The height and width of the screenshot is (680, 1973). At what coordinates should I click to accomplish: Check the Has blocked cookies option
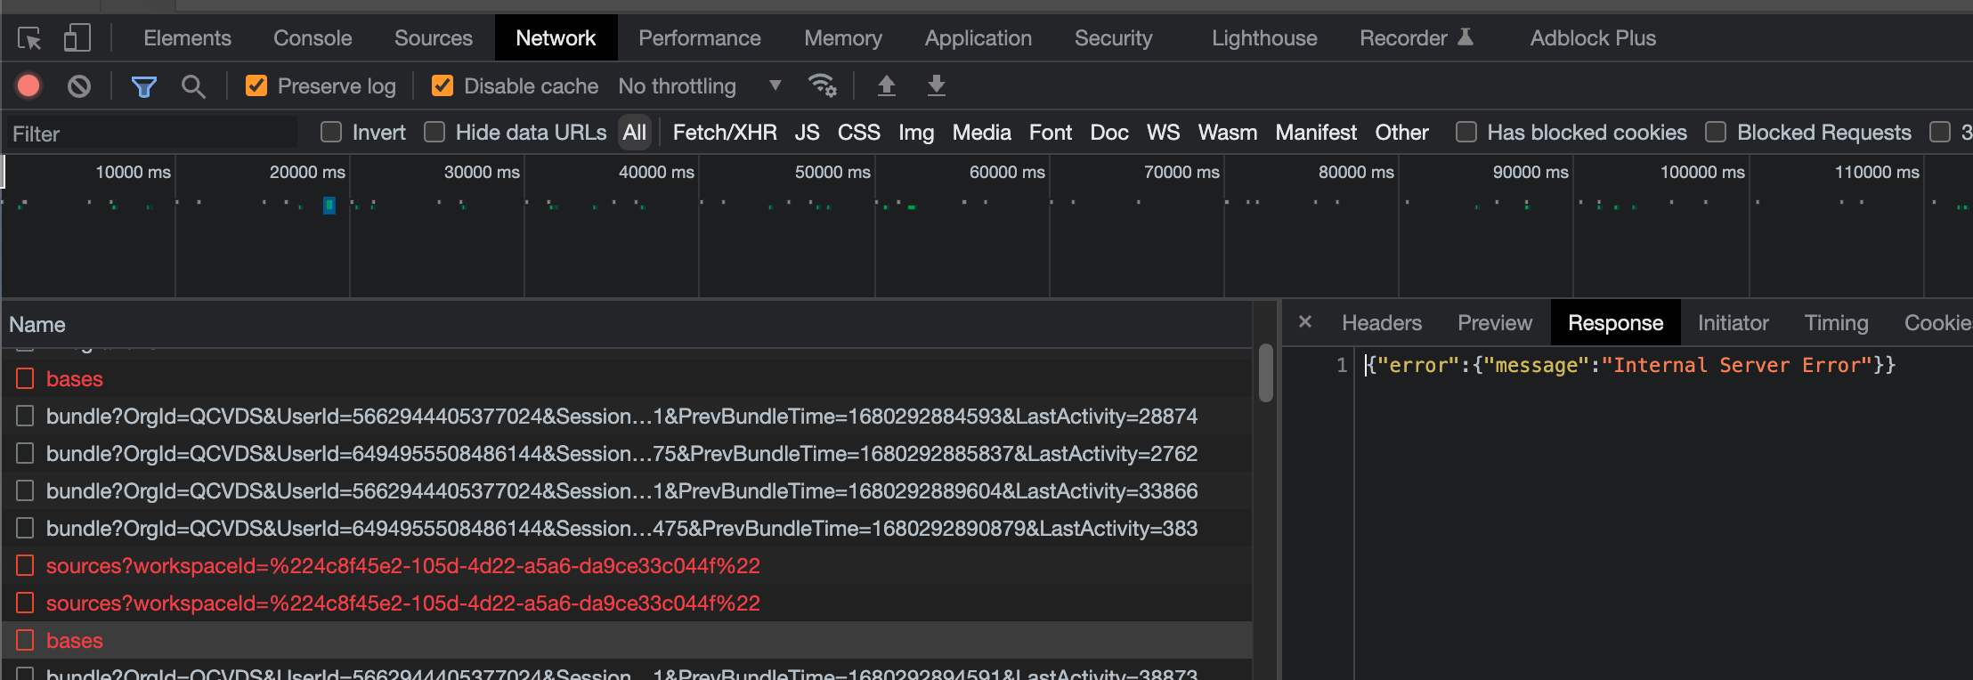(1466, 133)
